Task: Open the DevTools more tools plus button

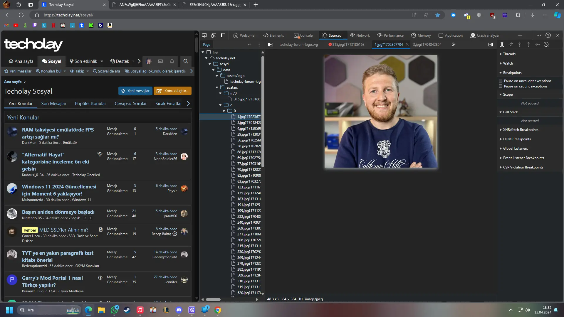Action: 520,35
